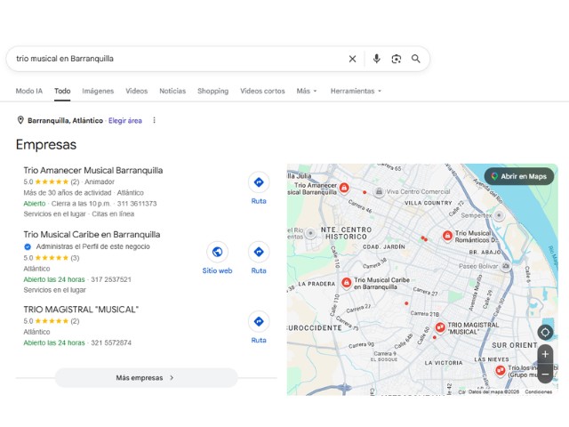569x427 pixels.
Task: Click the Condiciones link on the map
Action: pyautogui.click(x=539, y=391)
